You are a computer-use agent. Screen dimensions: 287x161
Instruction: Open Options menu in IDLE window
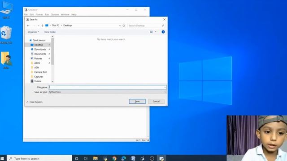point(55,14)
